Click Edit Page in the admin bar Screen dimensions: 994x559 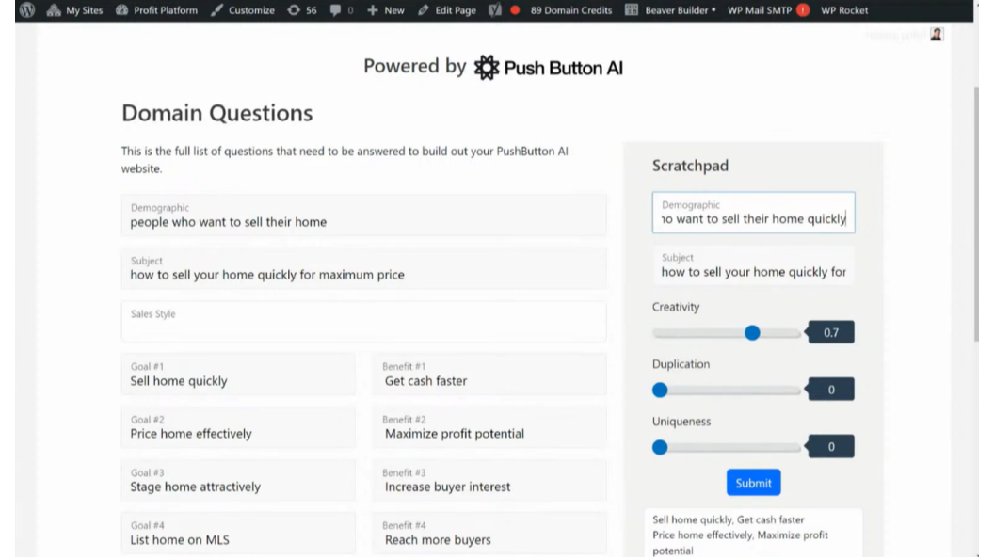click(x=447, y=10)
